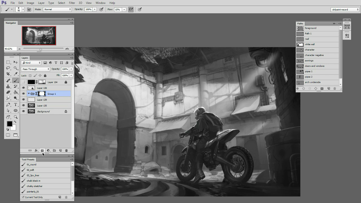The width and height of the screenshot is (361, 203).
Task: Hide Layer 138
Action: tap(23, 88)
